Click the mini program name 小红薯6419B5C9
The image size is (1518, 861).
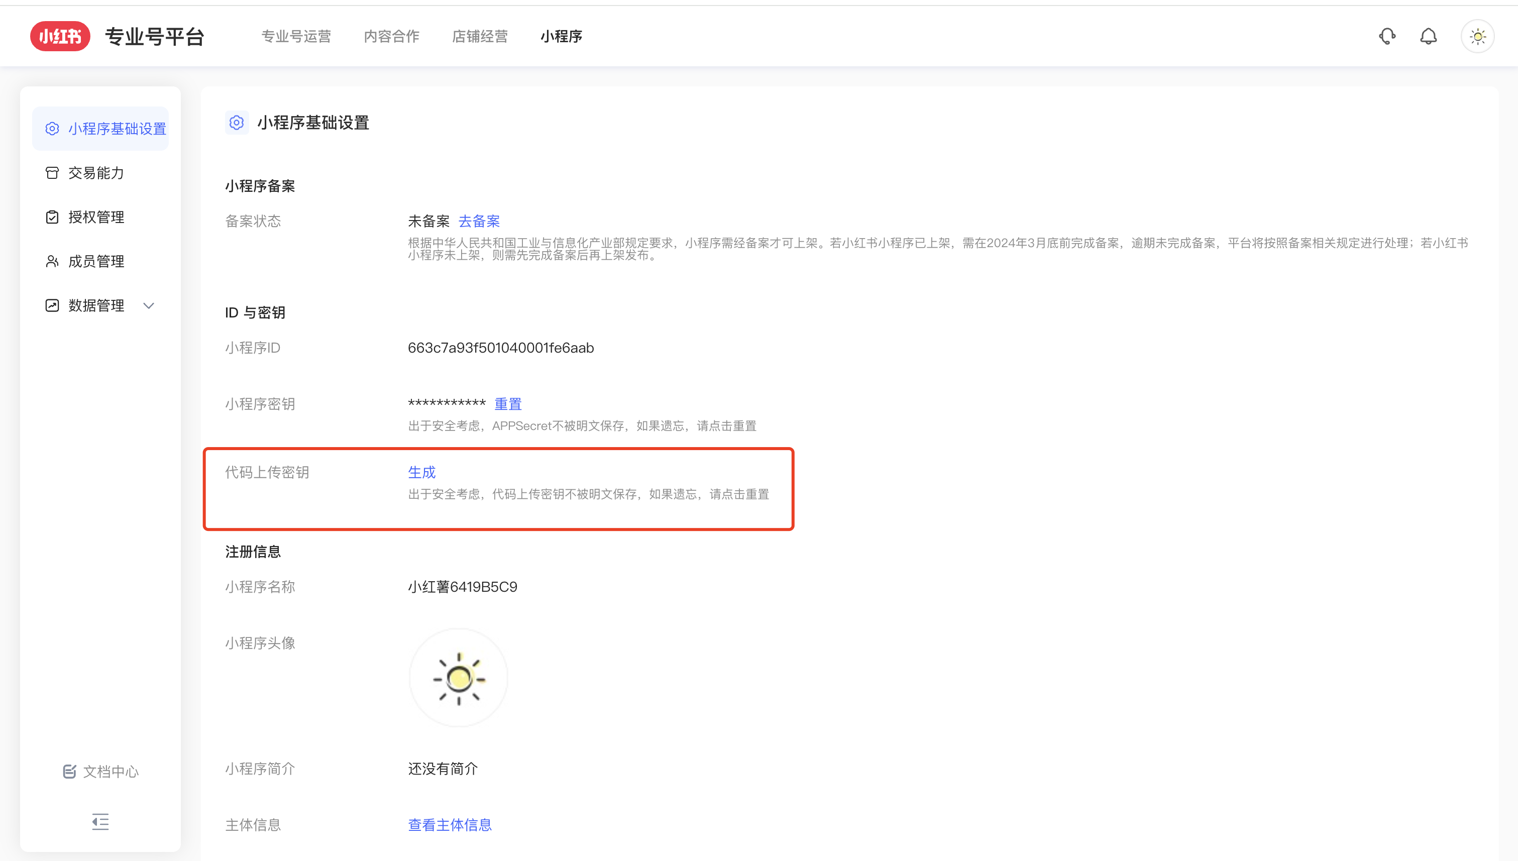pos(463,587)
